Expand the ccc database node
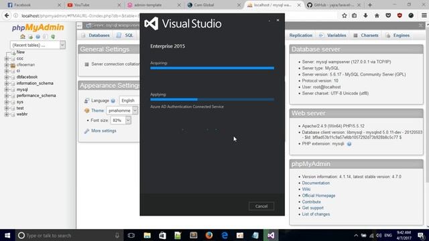 tap(6, 58)
